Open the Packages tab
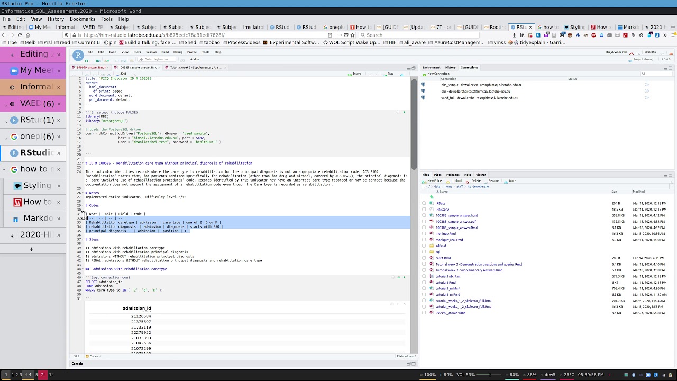Image resolution: width=677 pixels, height=381 pixels. tap(453, 175)
